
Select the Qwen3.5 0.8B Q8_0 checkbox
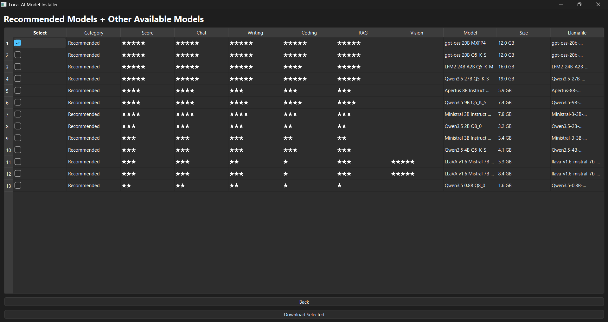pyautogui.click(x=18, y=186)
